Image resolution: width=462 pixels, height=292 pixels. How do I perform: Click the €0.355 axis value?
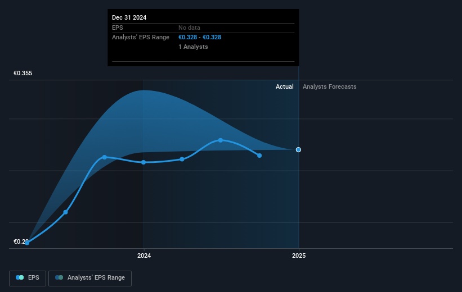[x=23, y=73]
